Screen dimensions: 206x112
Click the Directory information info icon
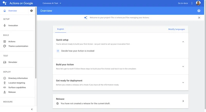coord(5,78)
